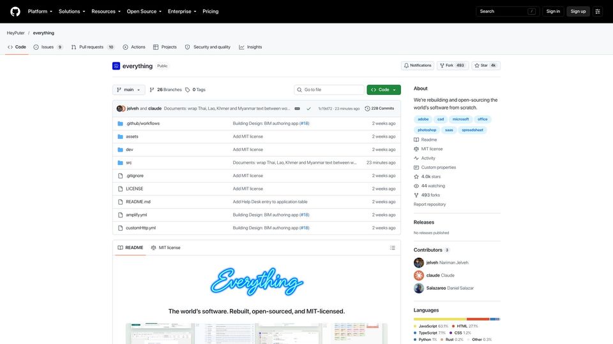The image size is (613, 344).
Task: Select the README tab
Action: [130, 248]
